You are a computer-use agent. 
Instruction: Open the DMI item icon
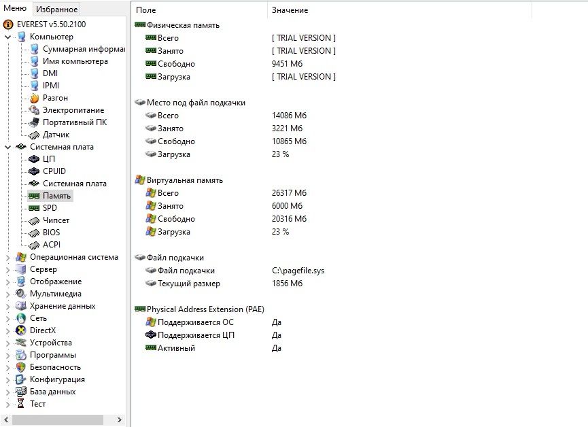coord(34,73)
